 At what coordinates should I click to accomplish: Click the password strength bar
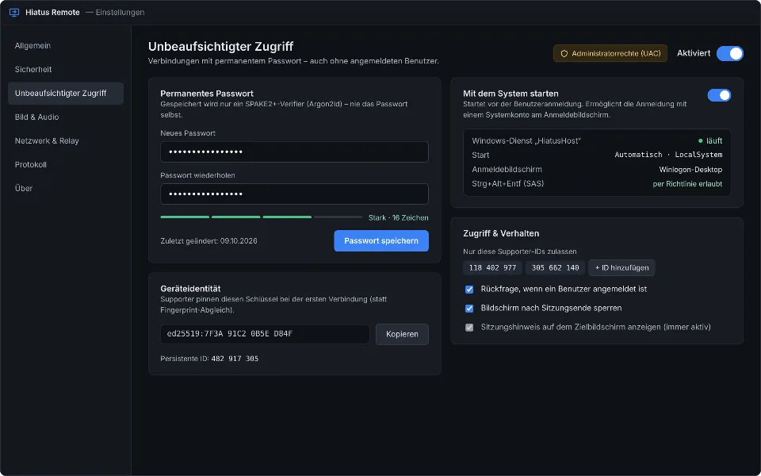(x=261, y=217)
